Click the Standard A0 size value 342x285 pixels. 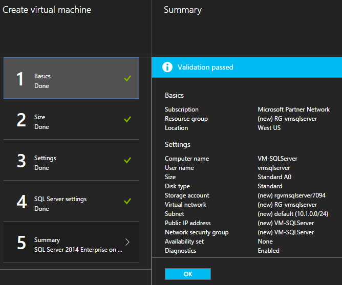277,177
